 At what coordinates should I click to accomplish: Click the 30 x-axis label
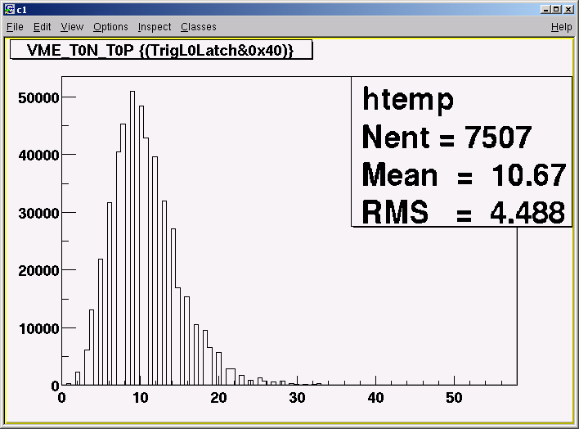pyautogui.click(x=297, y=398)
